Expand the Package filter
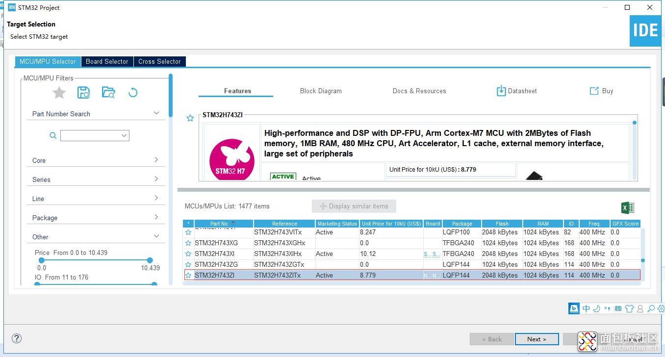This screenshot has height=357, width=665. click(x=156, y=217)
